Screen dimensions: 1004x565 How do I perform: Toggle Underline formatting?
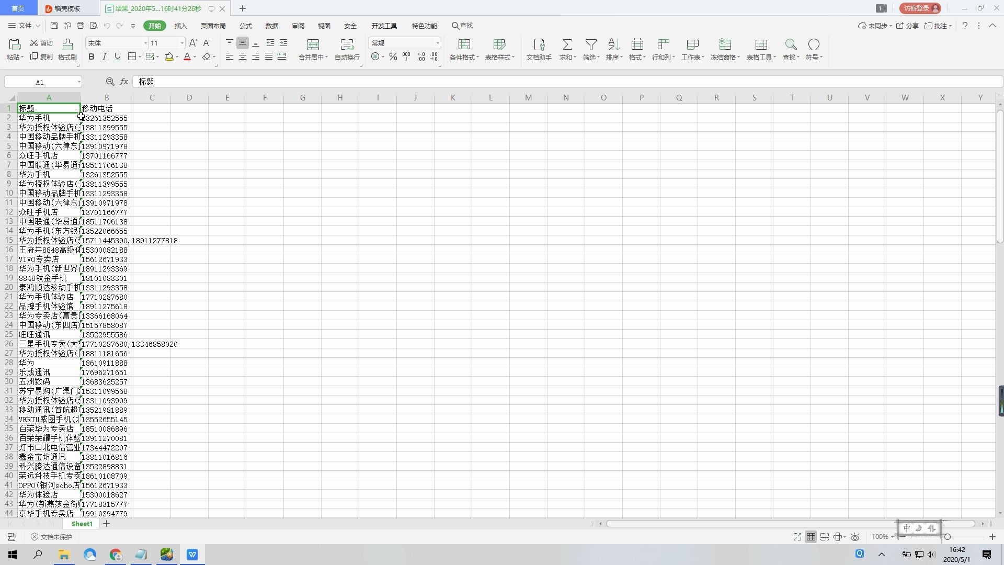pyautogui.click(x=117, y=57)
